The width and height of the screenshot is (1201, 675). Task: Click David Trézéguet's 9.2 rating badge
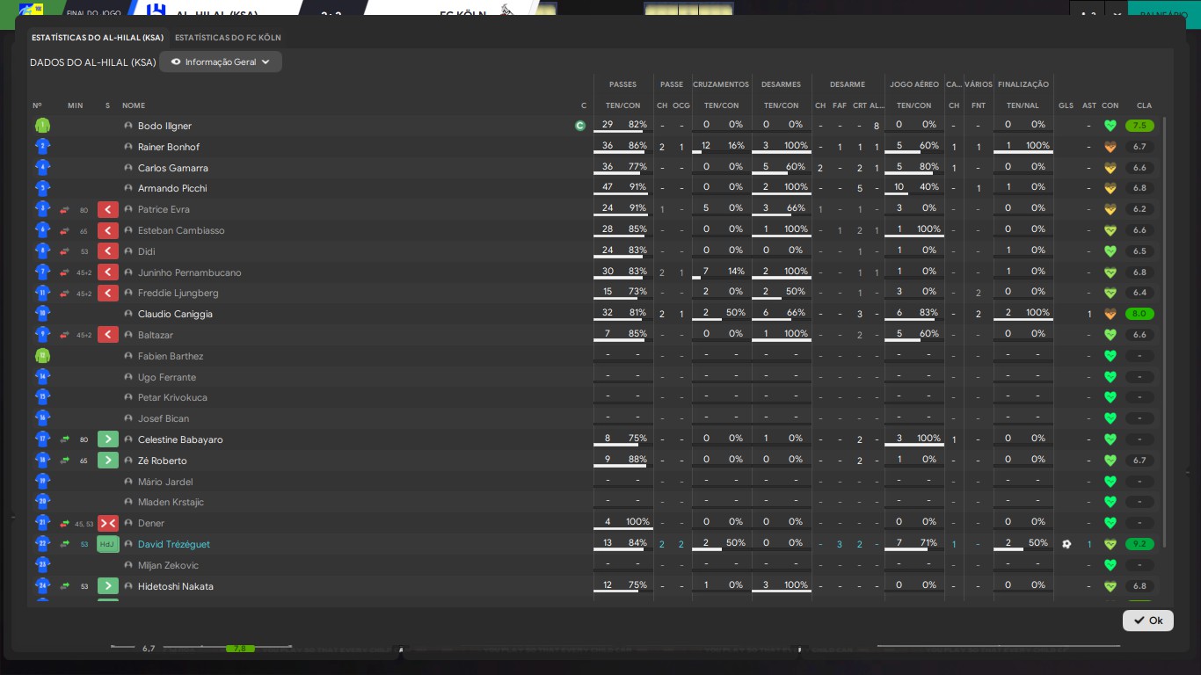(x=1139, y=544)
